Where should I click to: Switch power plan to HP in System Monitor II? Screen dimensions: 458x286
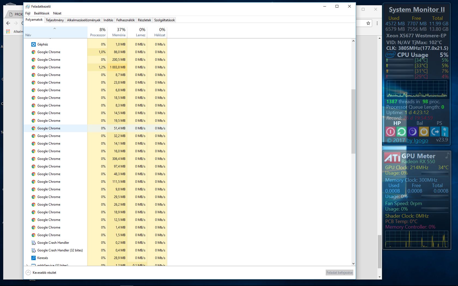[397, 123]
